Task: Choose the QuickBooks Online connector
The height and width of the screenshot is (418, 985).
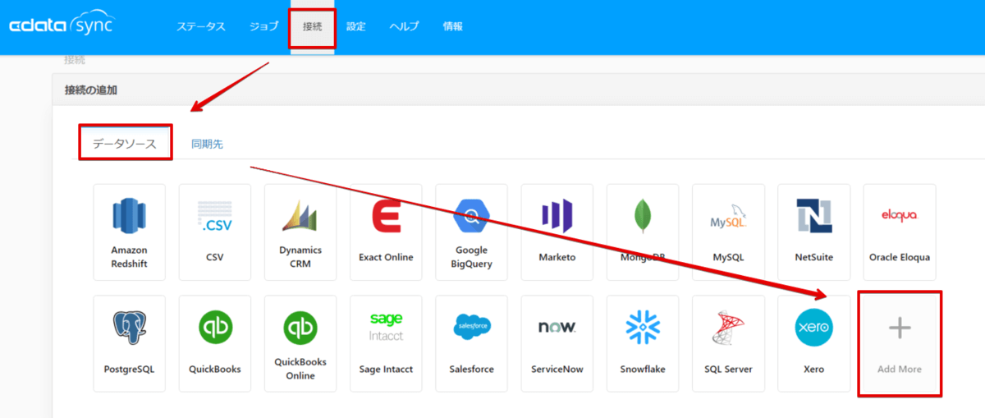Action: click(300, 343)
